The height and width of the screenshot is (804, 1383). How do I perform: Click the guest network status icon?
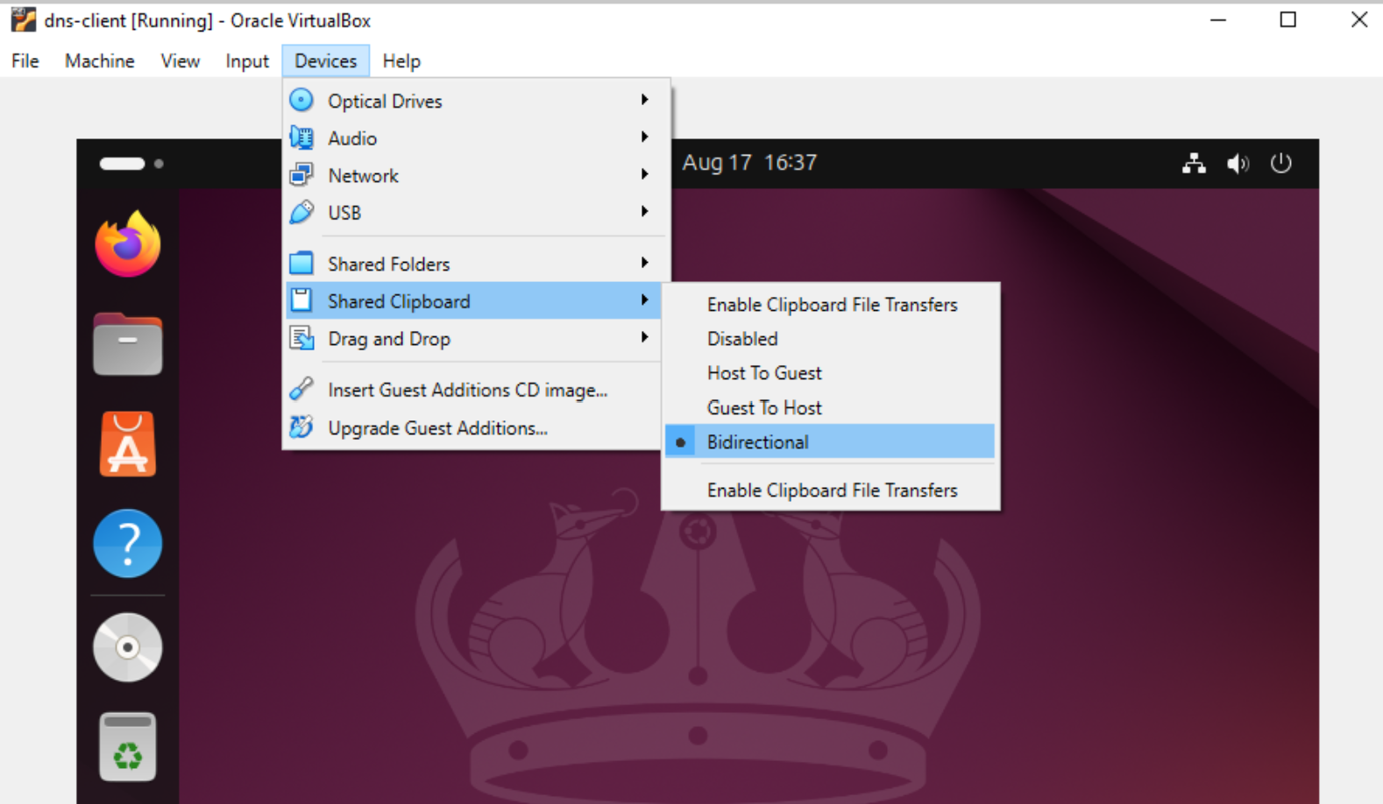point(1194,163)
